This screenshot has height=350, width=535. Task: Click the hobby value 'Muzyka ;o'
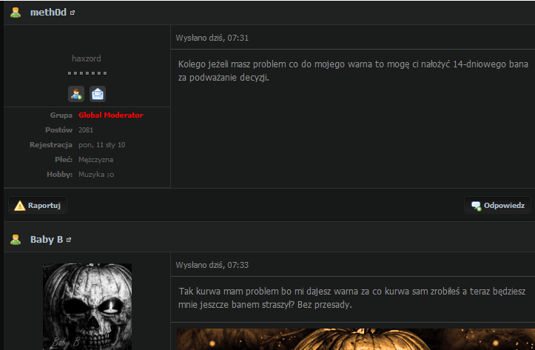pos(96,175)
